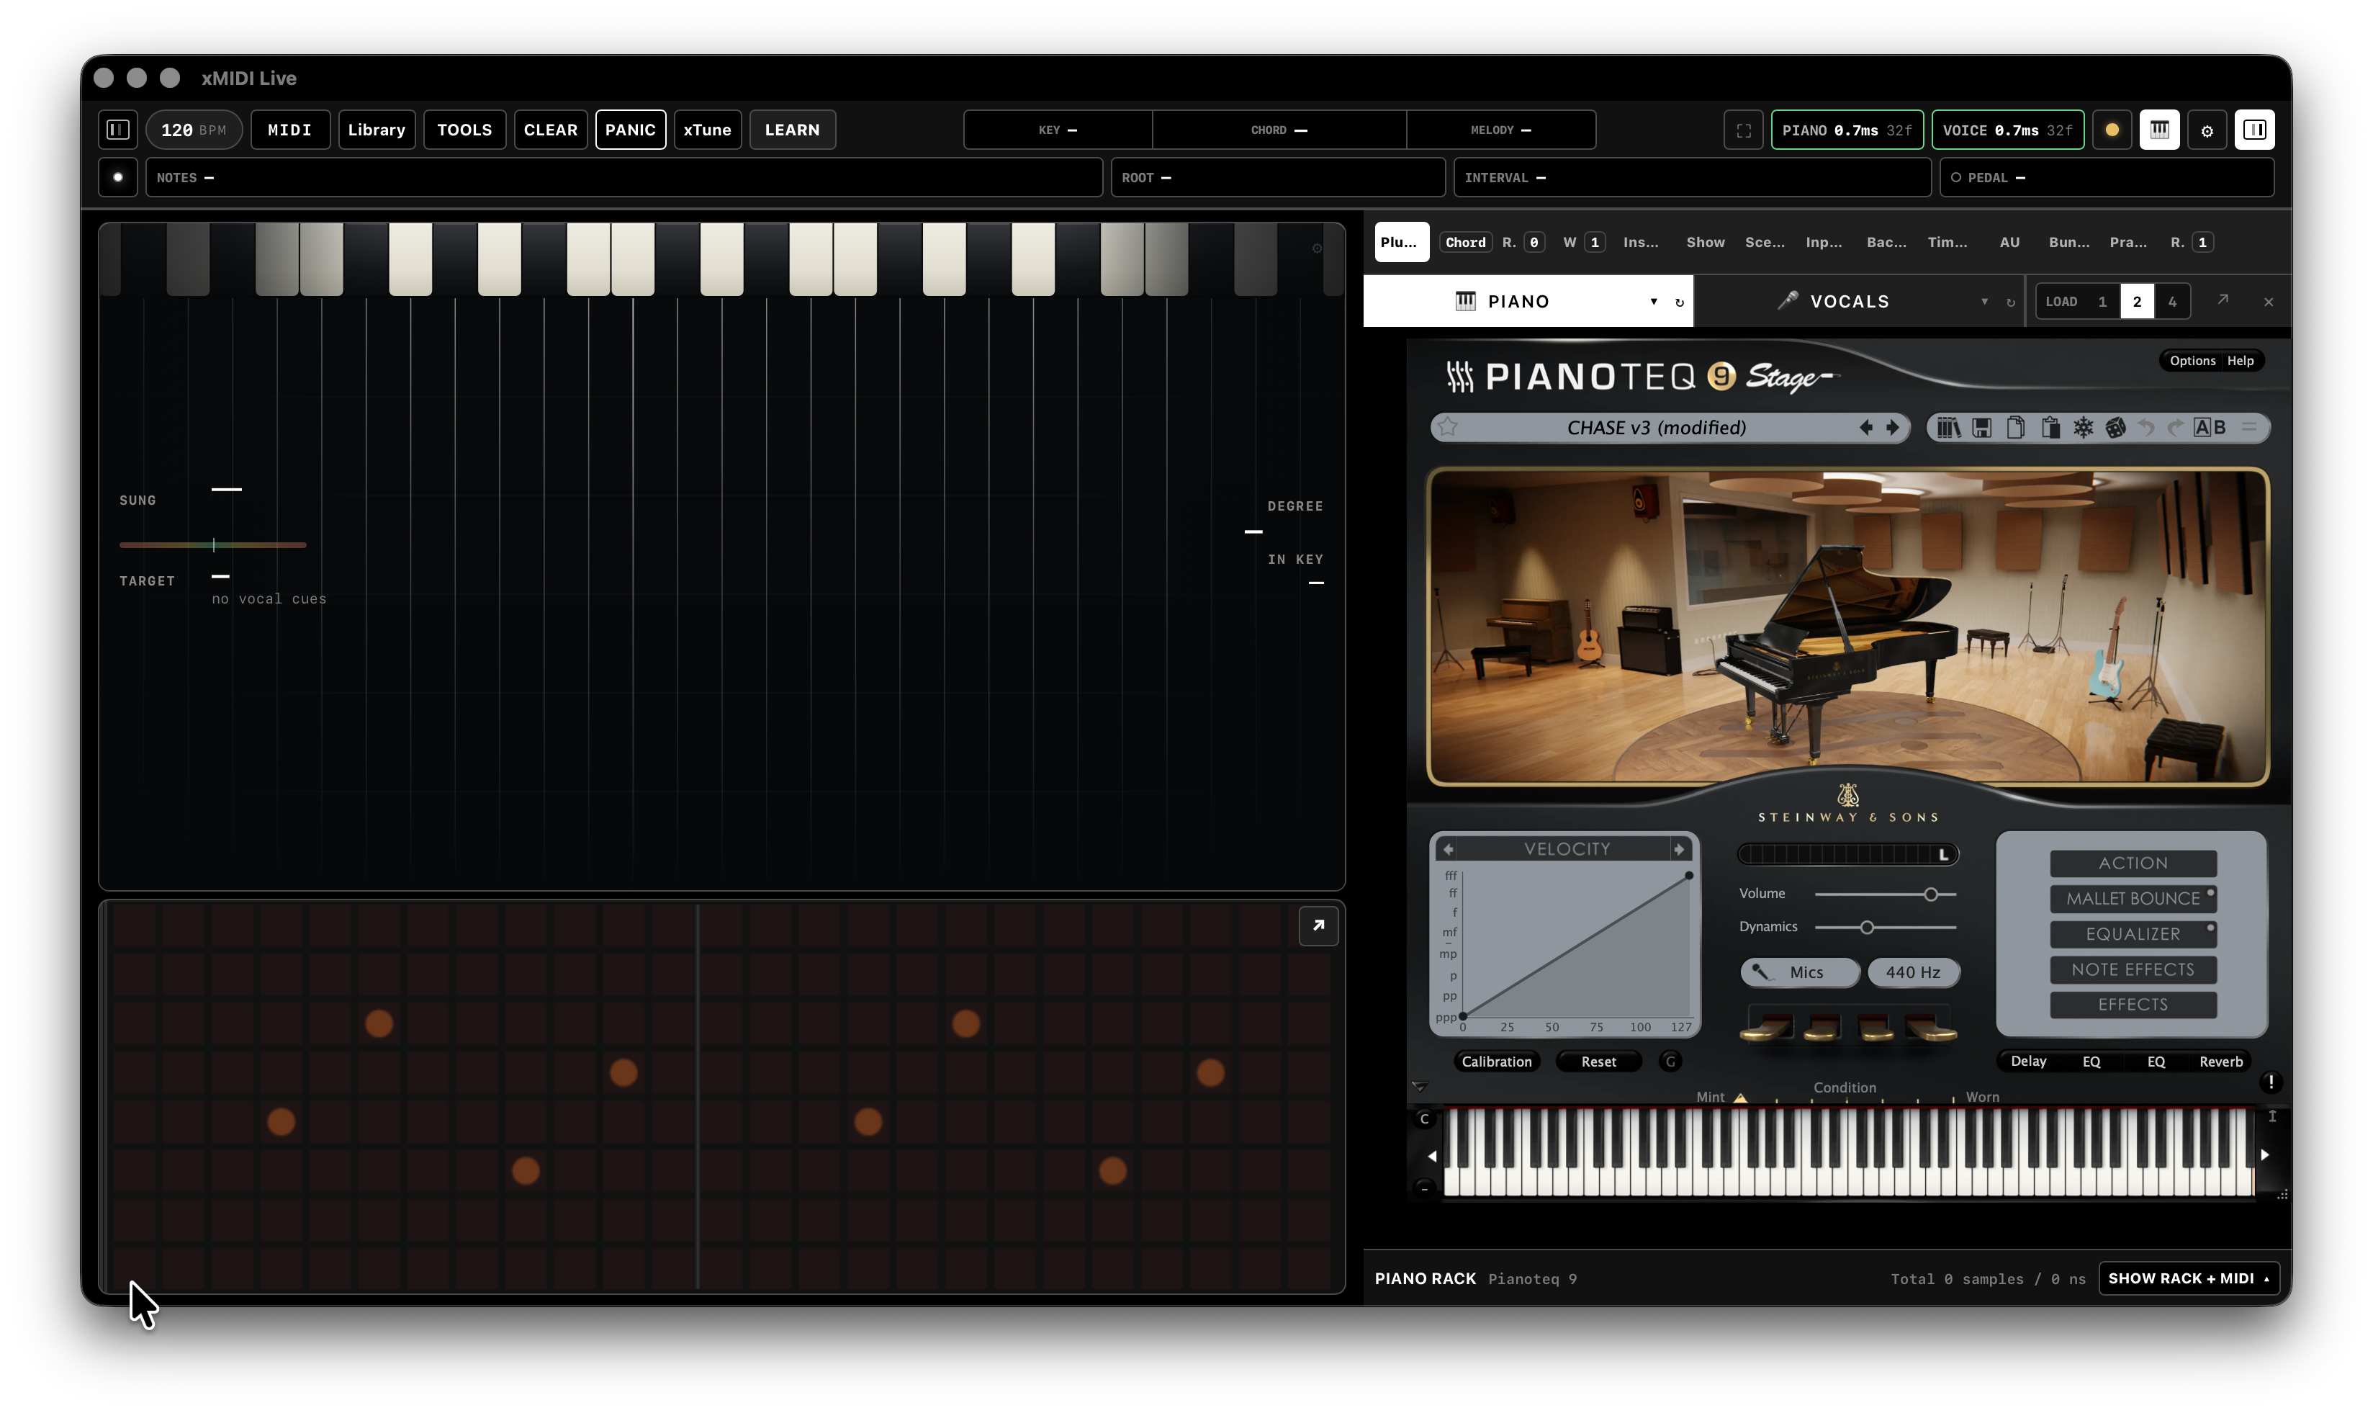Toggle the record dot beside NOTES
Image resolution: width=2373 pixels, height=1413 pixels.
pyautogui.click(x=118, y=177)
